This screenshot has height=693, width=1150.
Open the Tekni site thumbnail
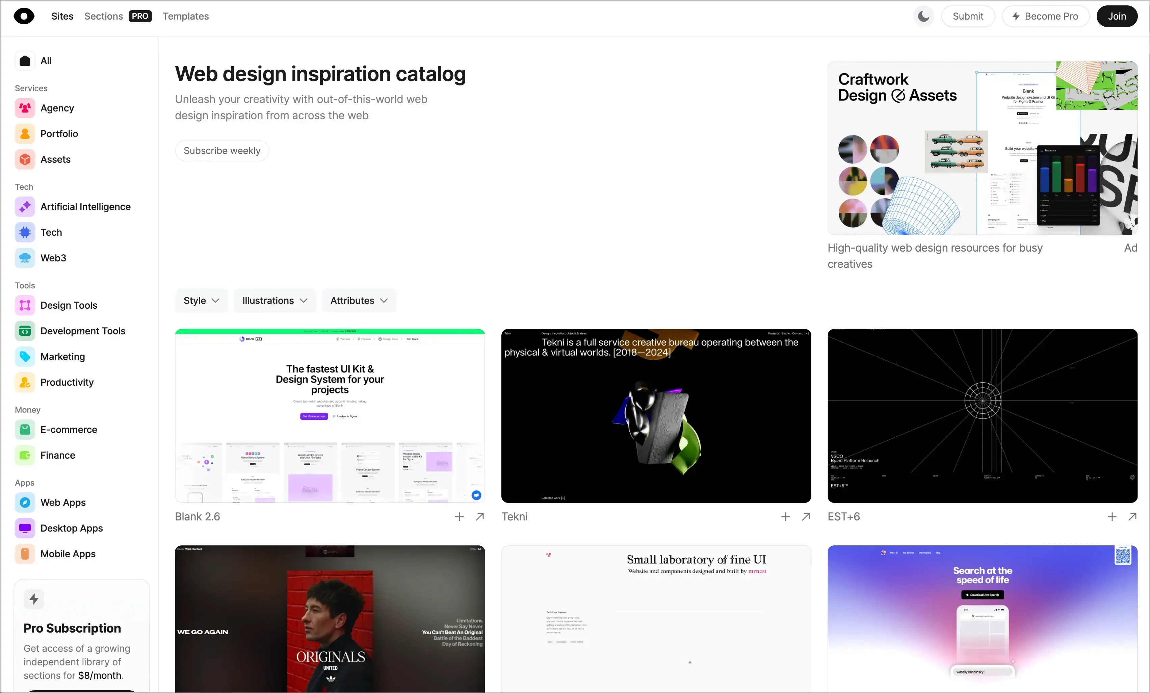(x=656, y=416)
